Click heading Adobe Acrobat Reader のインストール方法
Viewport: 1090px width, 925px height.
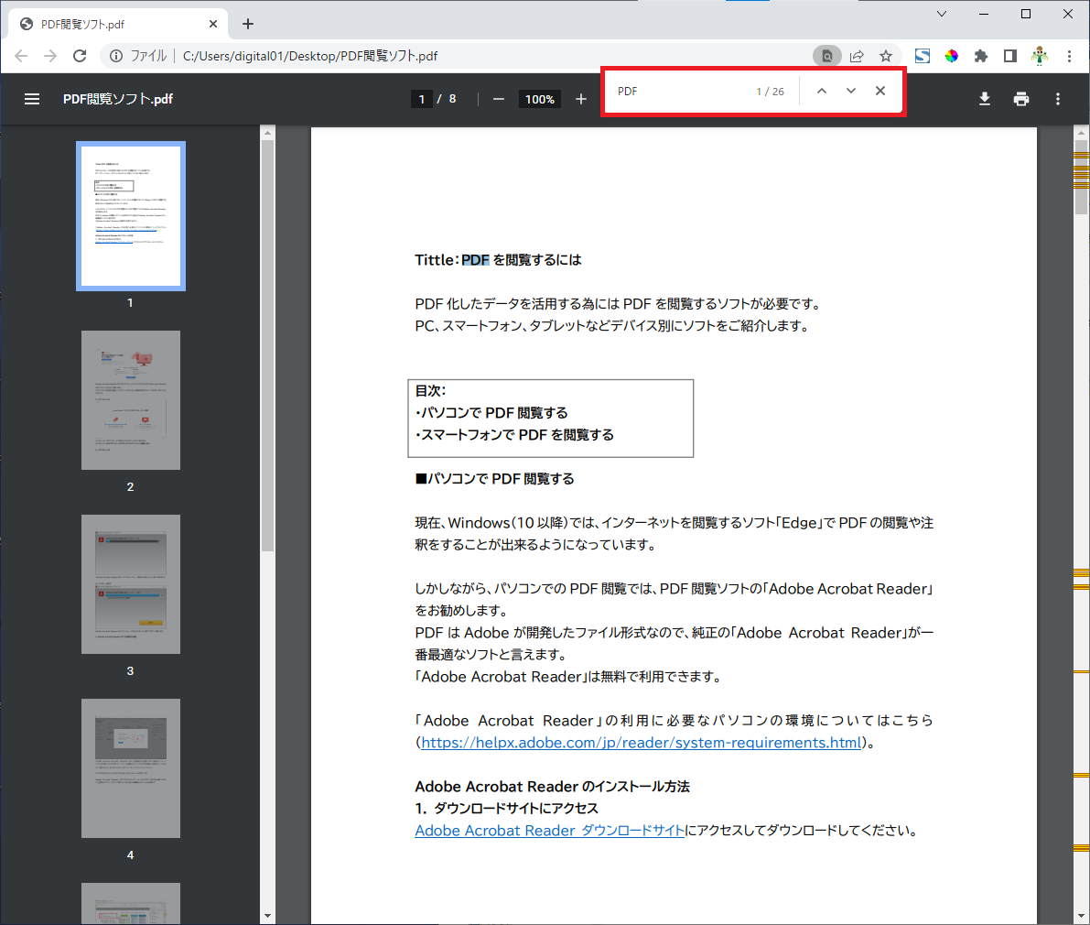[552, 787]
